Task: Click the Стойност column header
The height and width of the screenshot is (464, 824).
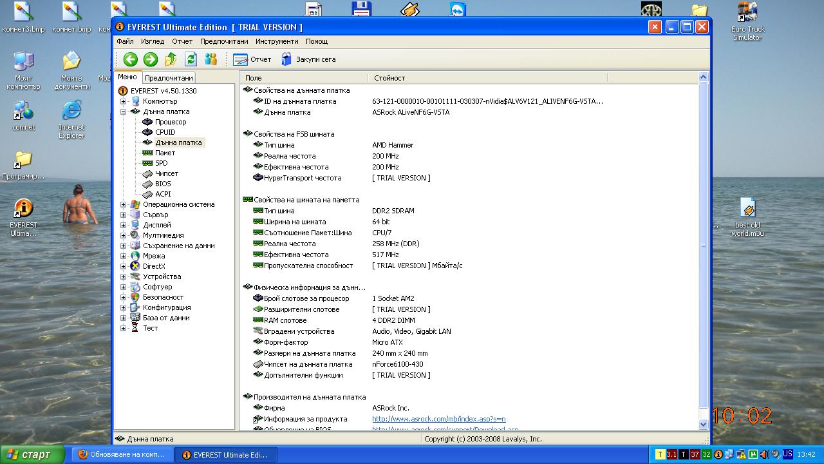Action: pos(389,78)
